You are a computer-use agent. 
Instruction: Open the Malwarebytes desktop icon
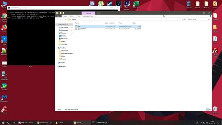[4, 98]
